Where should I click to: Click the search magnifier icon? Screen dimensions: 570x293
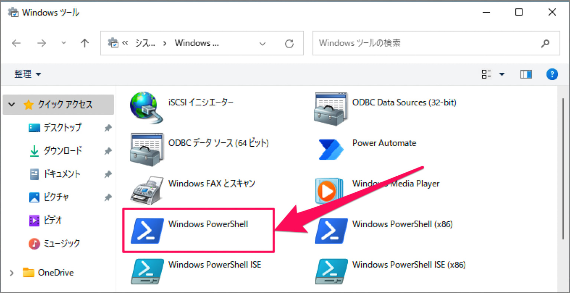point(545,43)
